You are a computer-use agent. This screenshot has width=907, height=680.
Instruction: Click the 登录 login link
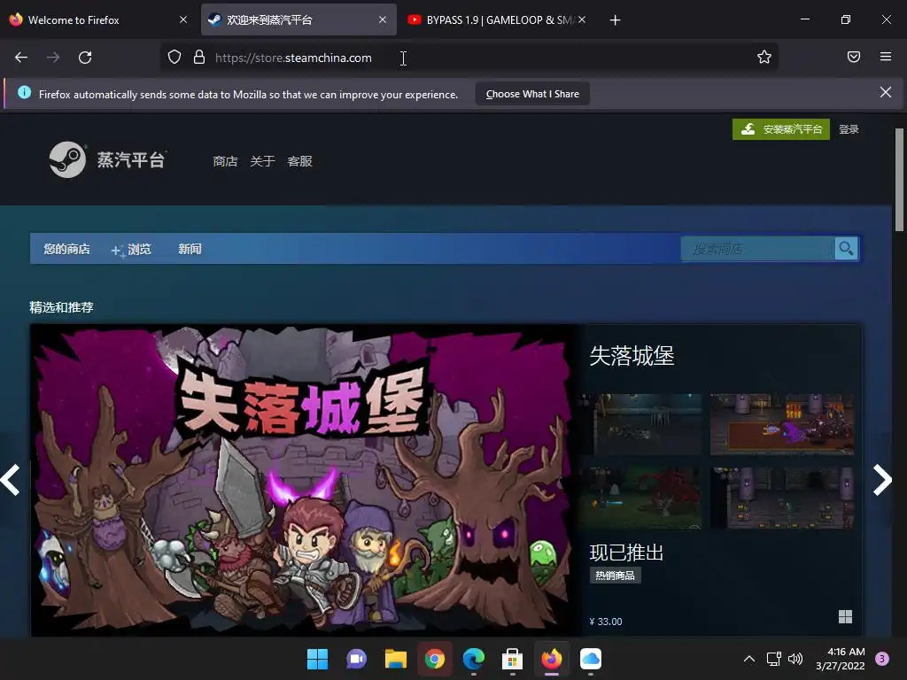coord(849,129)
